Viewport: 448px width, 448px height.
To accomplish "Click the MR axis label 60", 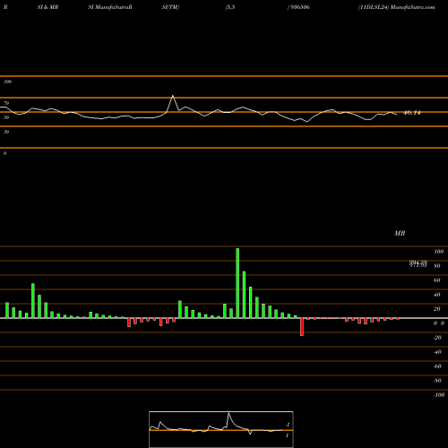I will (437, 280).
